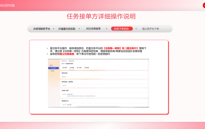Click the slide title 任务接单方详细操作说明
Screen dimensions: 205x129
coord(101,16)
